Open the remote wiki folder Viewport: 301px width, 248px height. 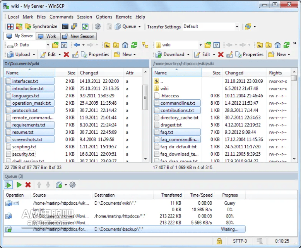tap(161, 88)
